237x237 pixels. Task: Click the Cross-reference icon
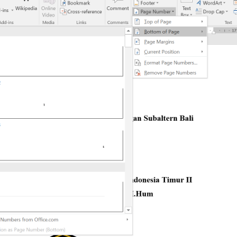click(x=63, y=11)
